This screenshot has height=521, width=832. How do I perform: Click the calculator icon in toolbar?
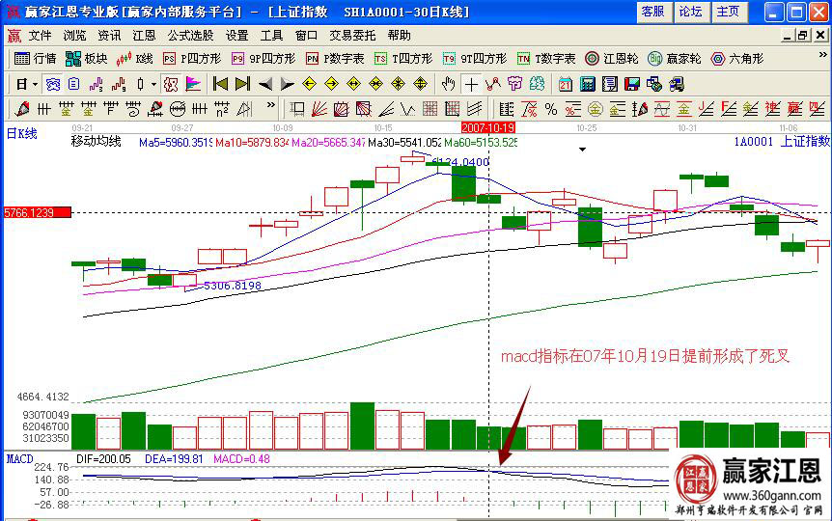click(586, 84)
